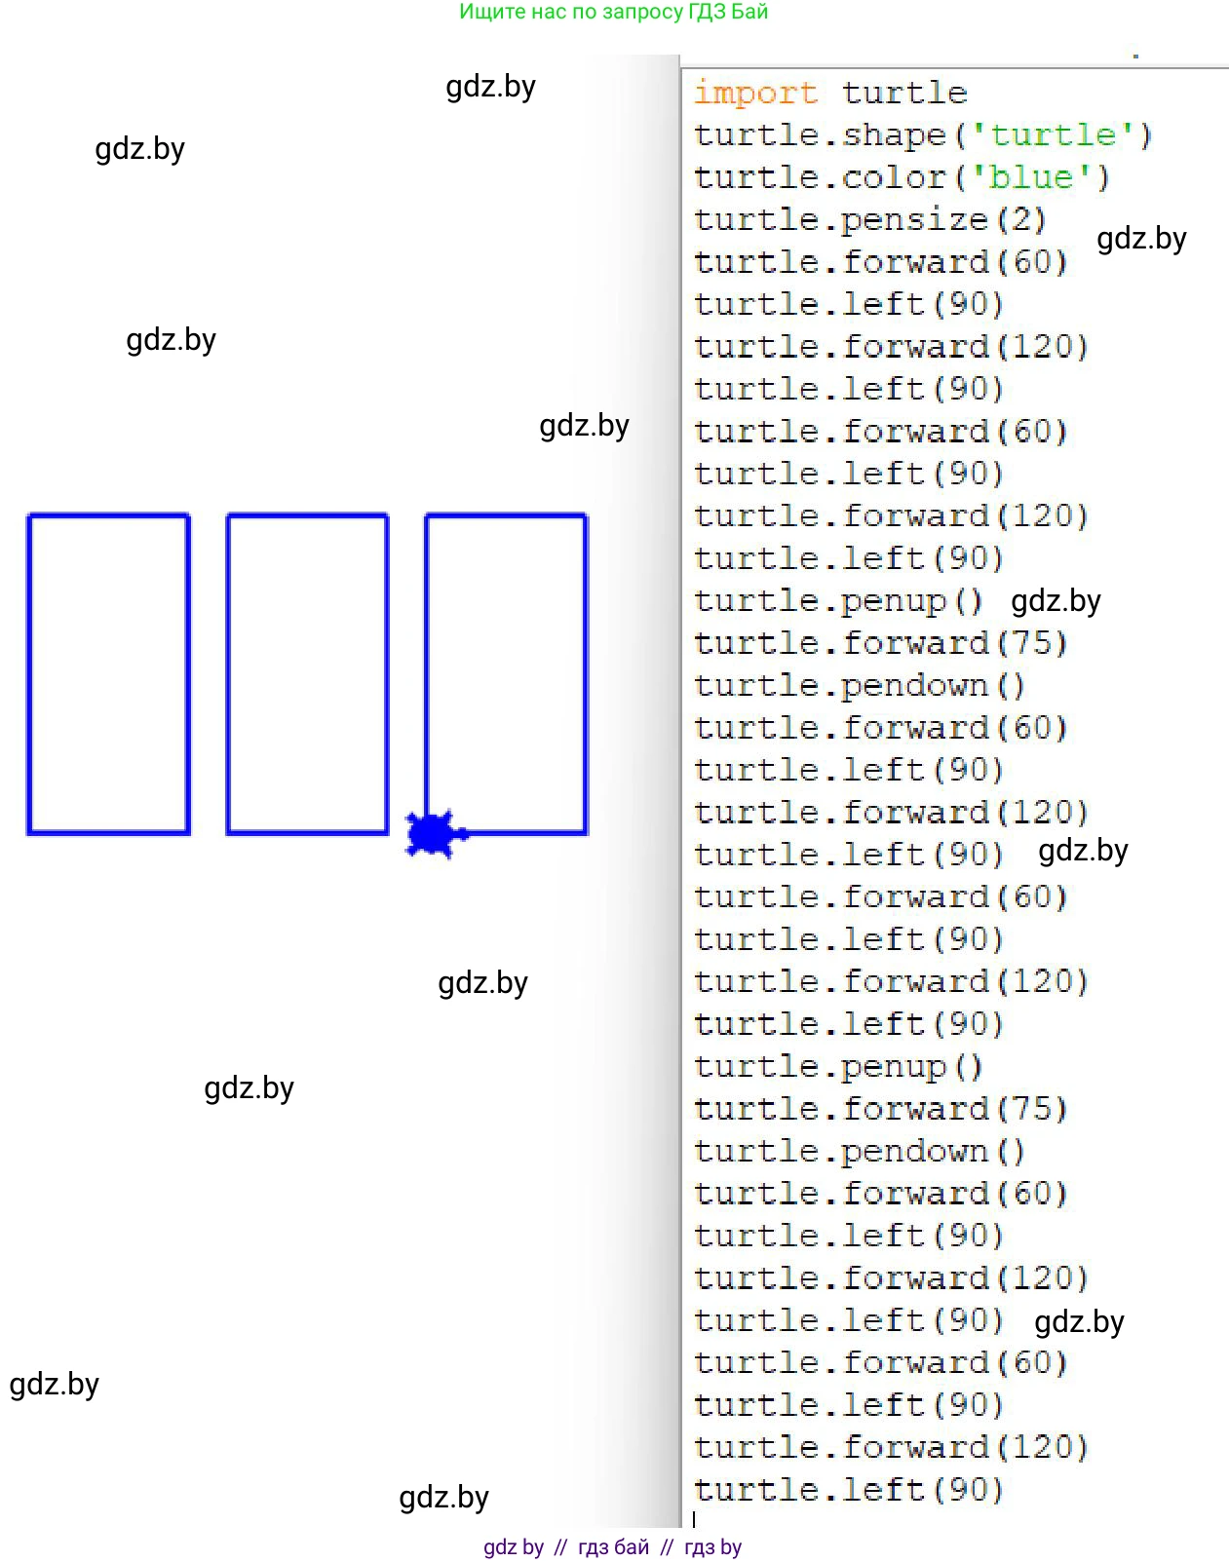
Task: Click the text cursor below the last code line
Action: point(694,1519)
